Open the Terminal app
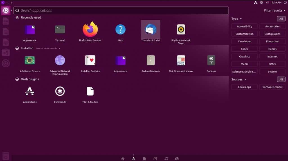 (60, 30)
